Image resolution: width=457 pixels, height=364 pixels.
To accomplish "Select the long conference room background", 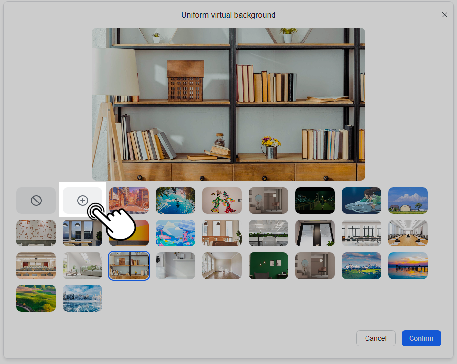I will [408, 233].
